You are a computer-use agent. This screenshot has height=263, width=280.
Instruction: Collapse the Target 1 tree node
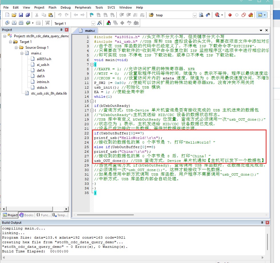point(10,42)
